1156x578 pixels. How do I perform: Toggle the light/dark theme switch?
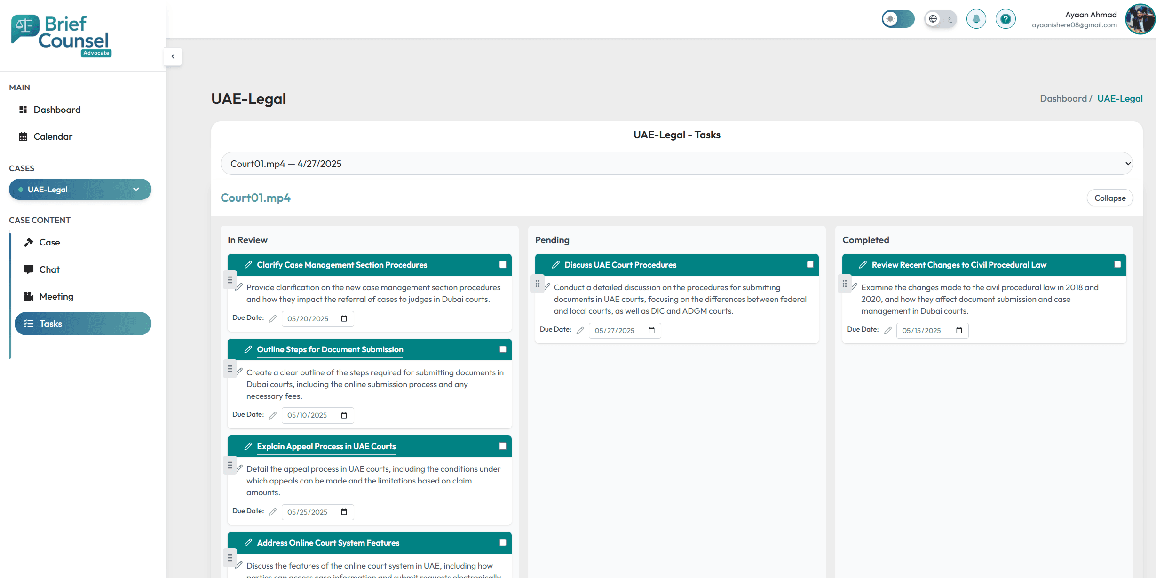[x=897, y=19]
